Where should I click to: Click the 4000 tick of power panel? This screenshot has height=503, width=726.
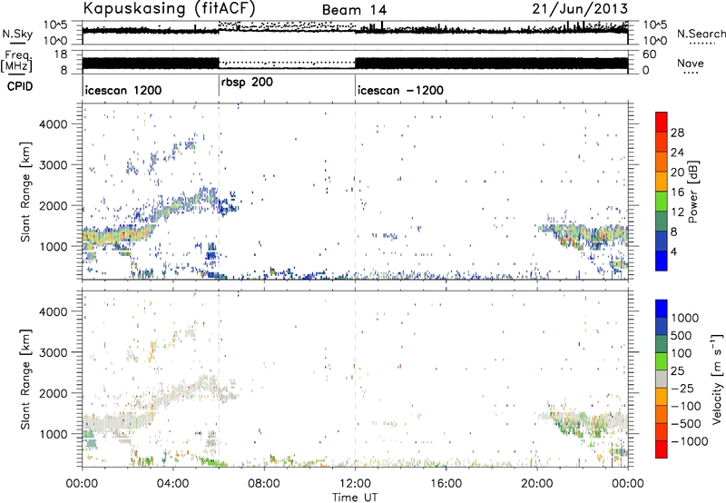point(53,124)
